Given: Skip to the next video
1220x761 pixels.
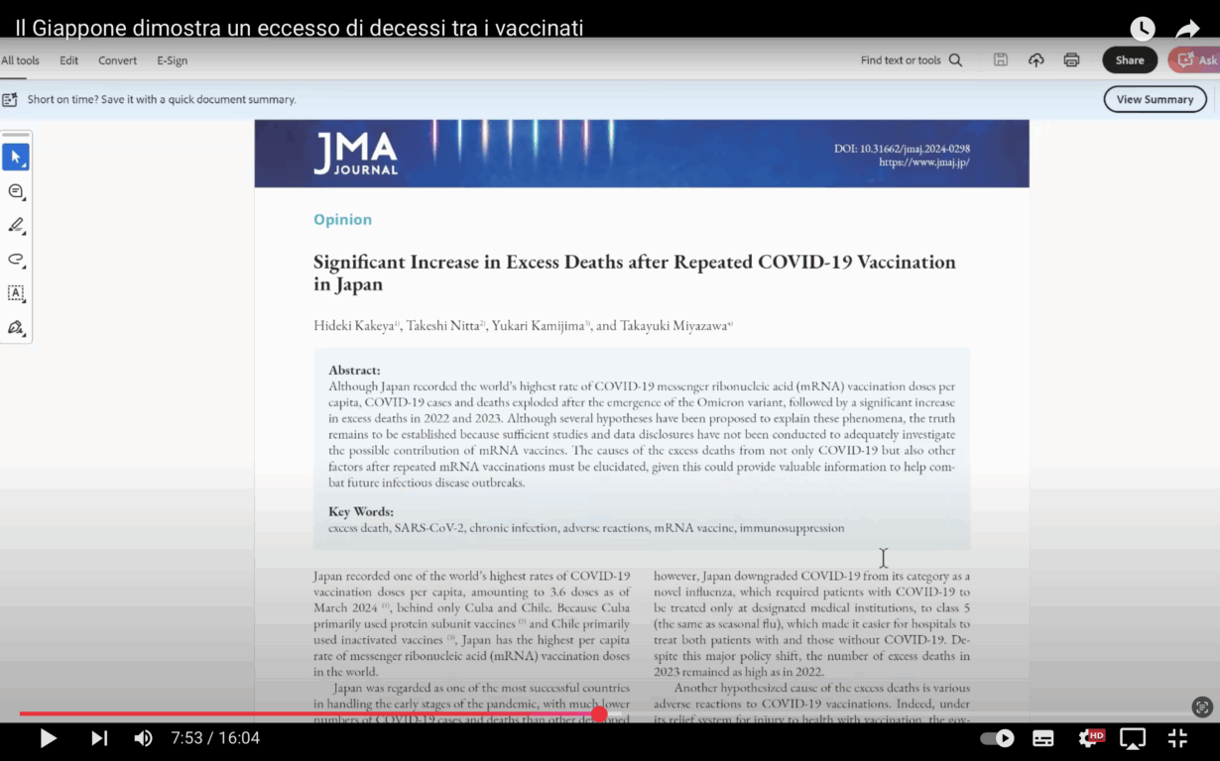Looking at the screenshot, I should point(99,738).
